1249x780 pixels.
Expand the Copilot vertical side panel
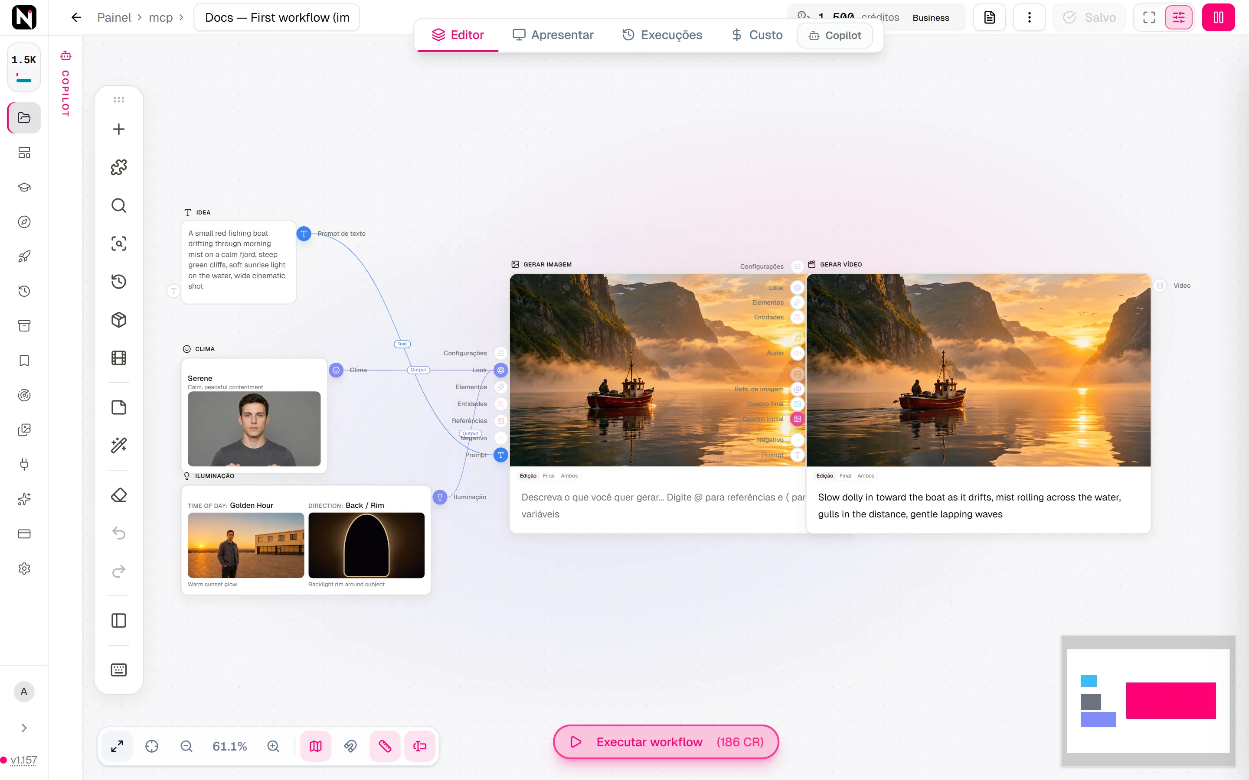(65, 84)
